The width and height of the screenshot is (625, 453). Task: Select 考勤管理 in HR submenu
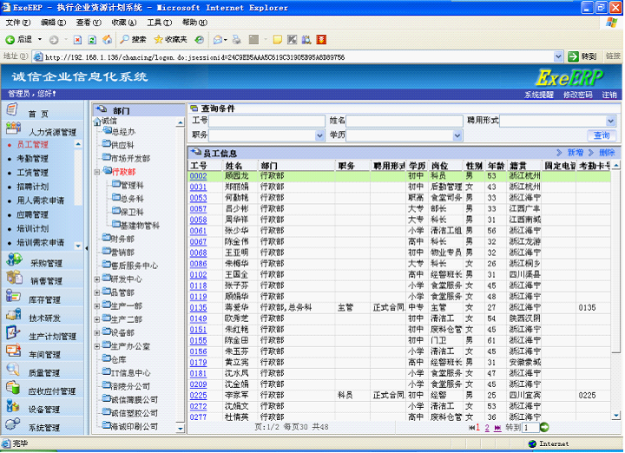(x=32, y=159)
